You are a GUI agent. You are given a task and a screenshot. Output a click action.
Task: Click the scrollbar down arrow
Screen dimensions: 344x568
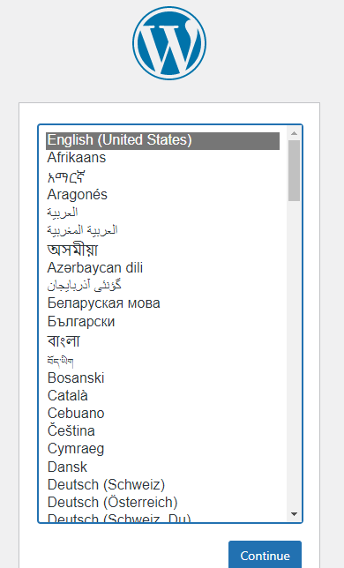294,514
